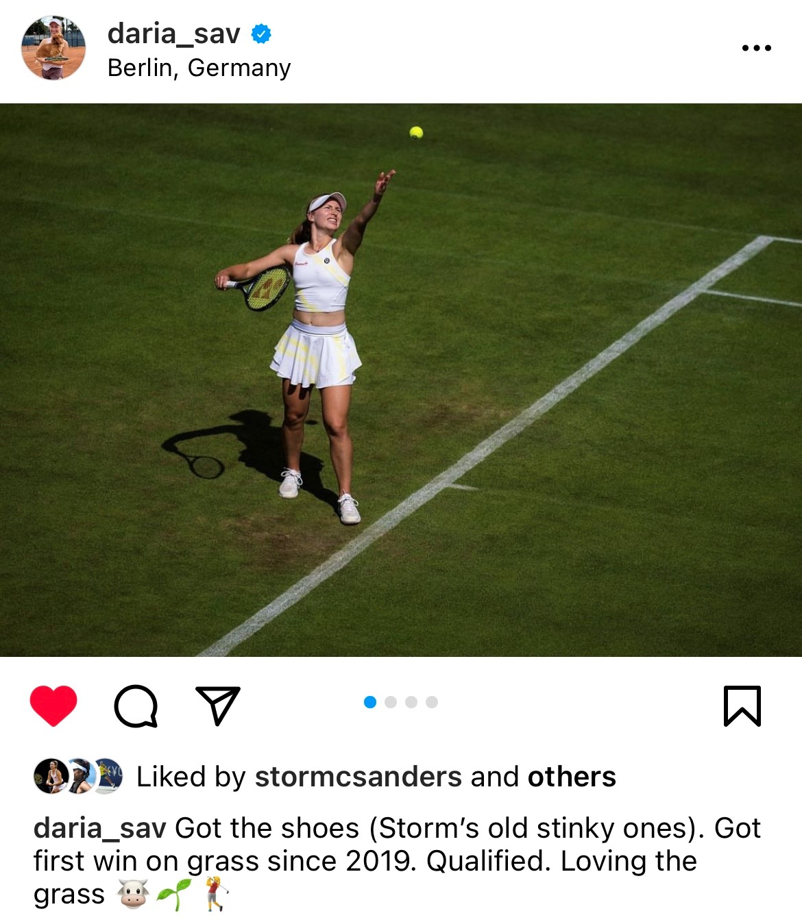
Task: Tap the first liker avatar
Action: (51, 776)
